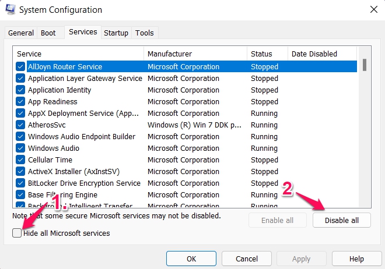The height and width of the screenshot is (269, 385).
Task: Select the Cellular Time service name
Action: coord(50,160)
